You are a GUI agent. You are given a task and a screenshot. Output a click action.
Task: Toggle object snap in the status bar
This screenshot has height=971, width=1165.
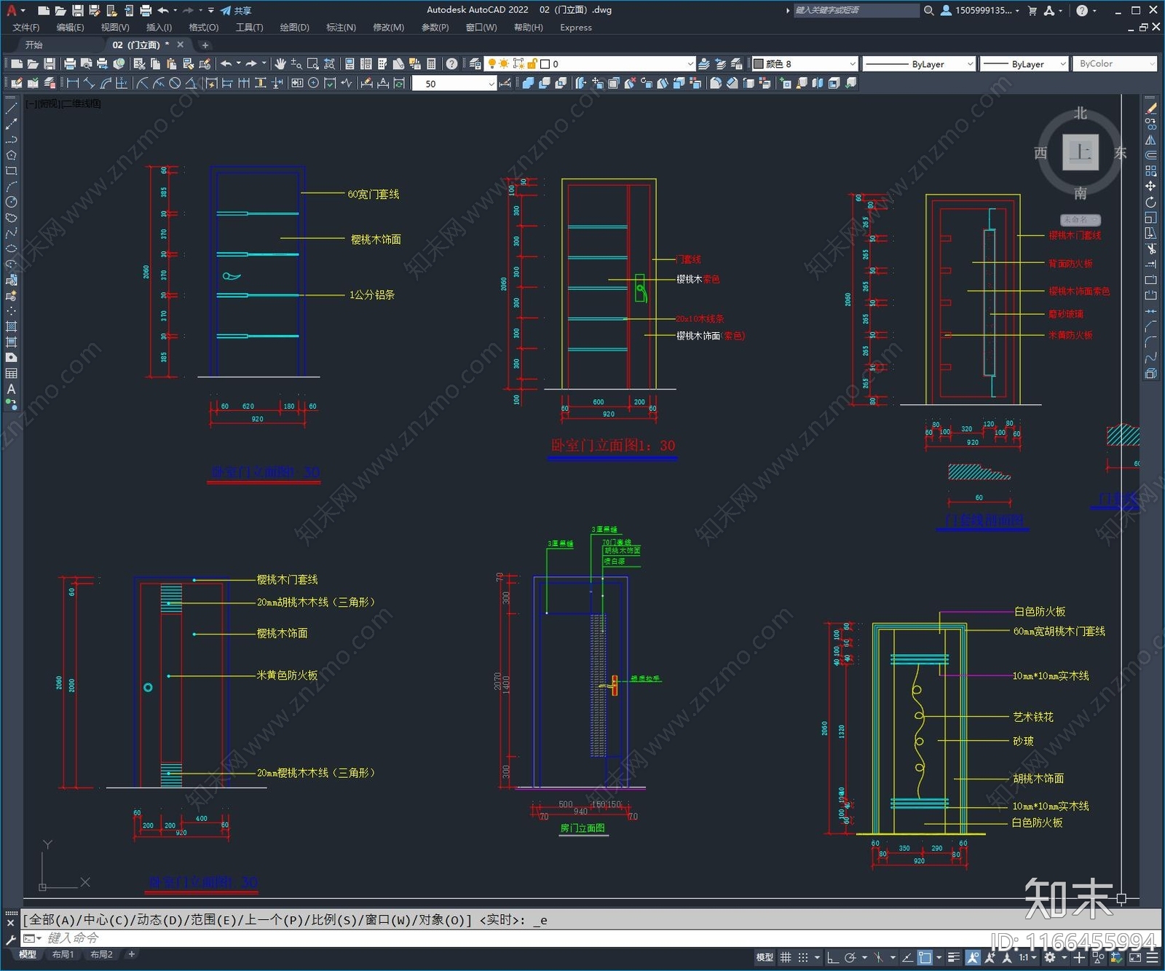click(925, 957)
